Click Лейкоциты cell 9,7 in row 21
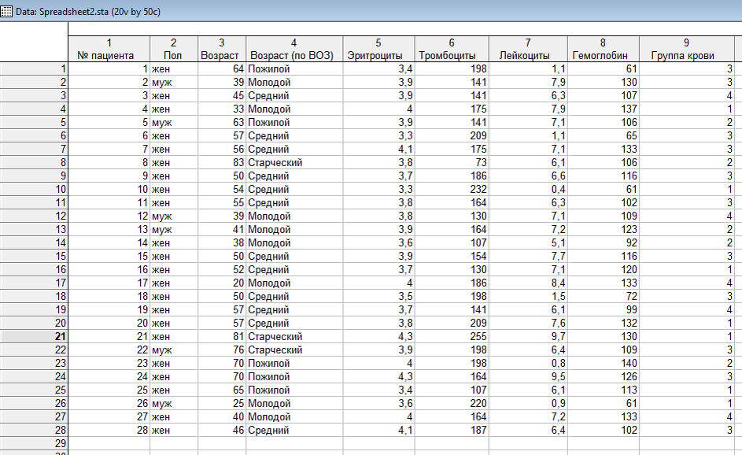The width and height of the screenshot is (742, 455). point(528,336)
